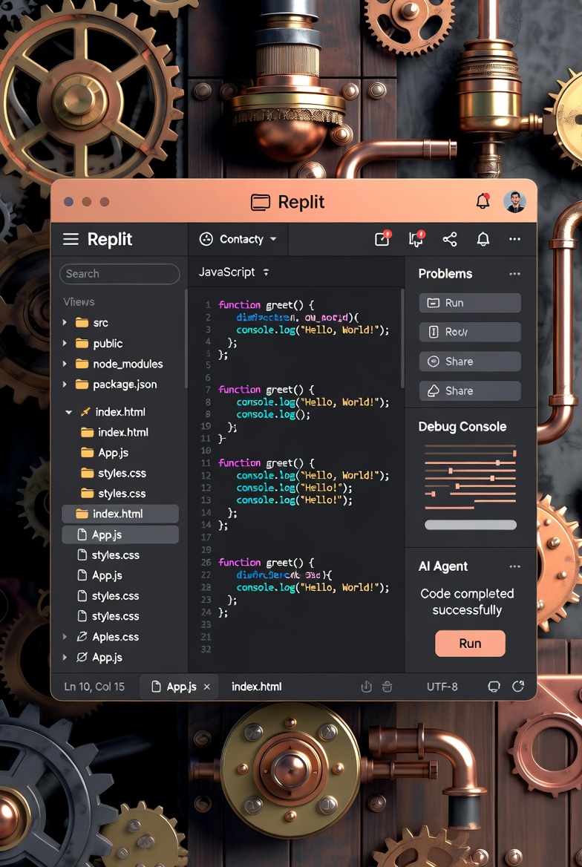
Task: Open the hamburger menu beside Replit
Action: tap(71, 239)
